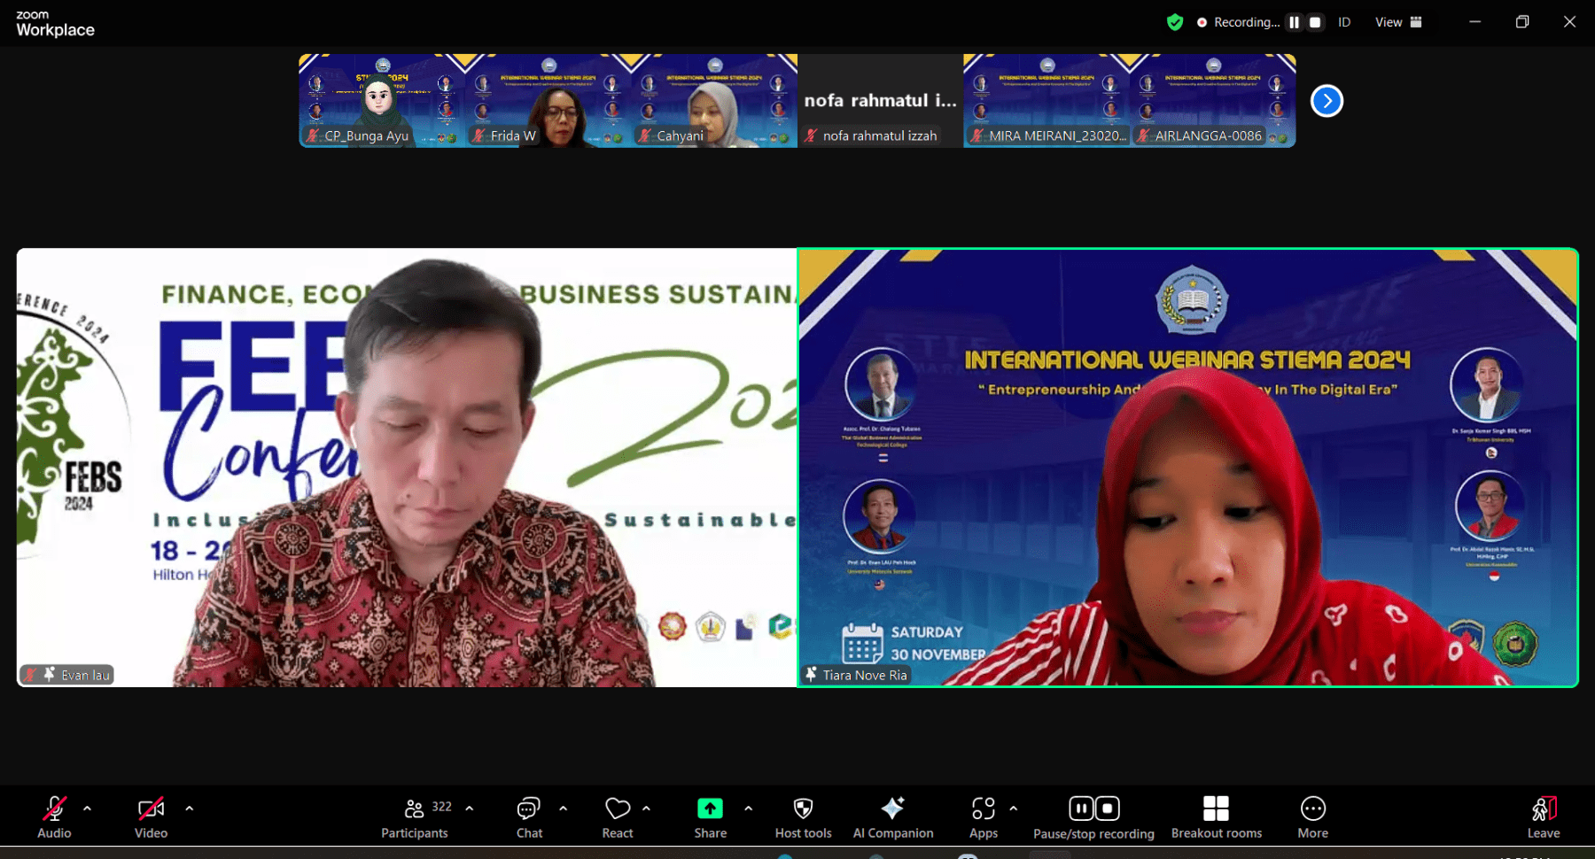1595x859 pixels.
Task: Click the meeting ID button
Action: coord(1343,21)
